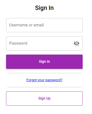Click the Username or email field
The height and width of the screenshot is (114, 92).
coord(44,25)
